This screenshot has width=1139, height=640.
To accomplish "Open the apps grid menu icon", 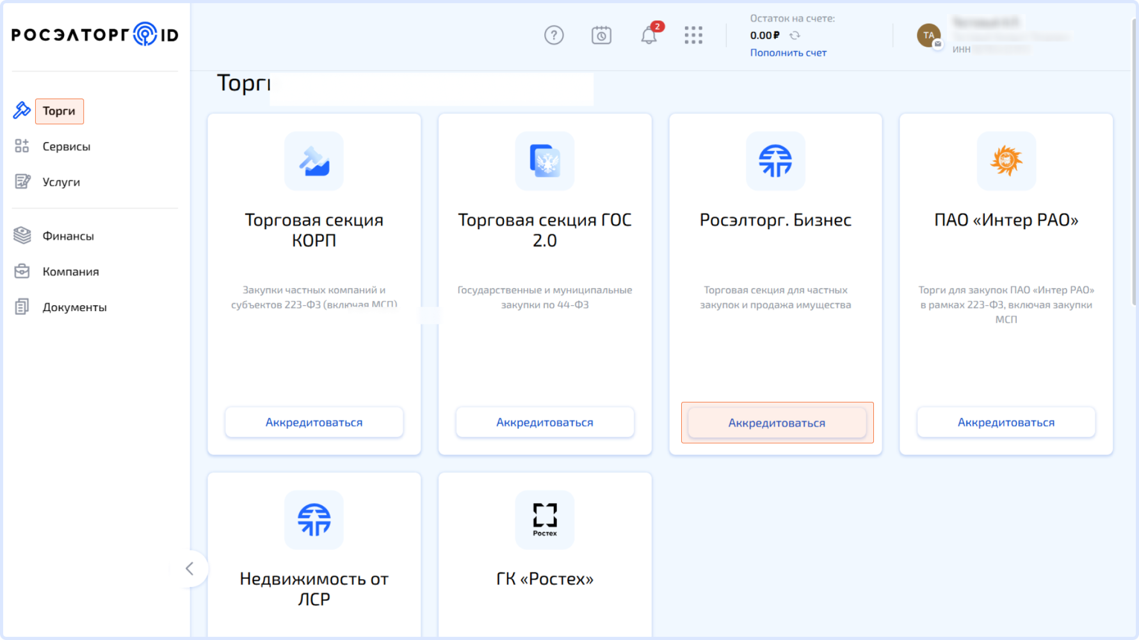I will [693, 35].
